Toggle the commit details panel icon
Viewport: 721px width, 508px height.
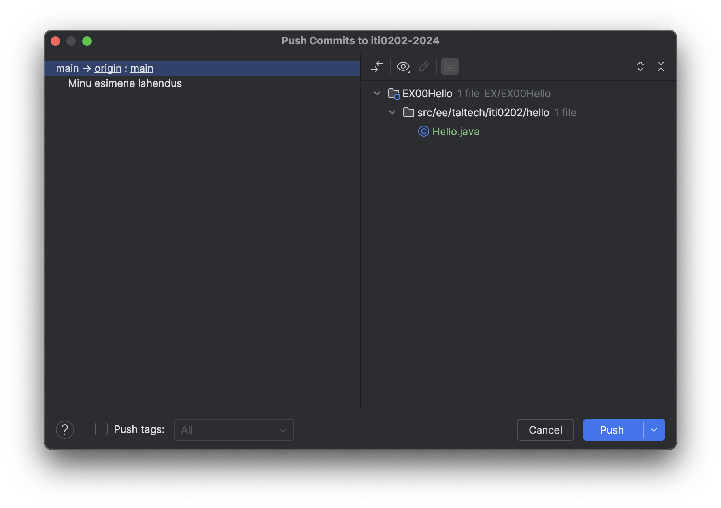click(x=449, y=66)
